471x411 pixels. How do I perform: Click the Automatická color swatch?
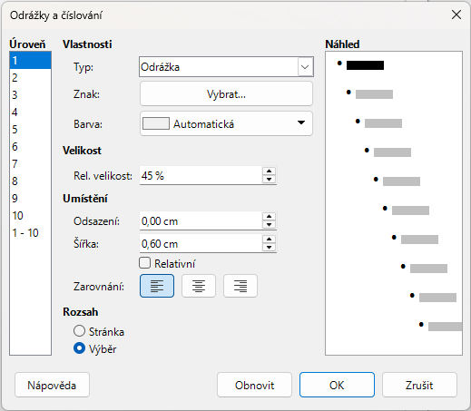click(x=156, y=123)
